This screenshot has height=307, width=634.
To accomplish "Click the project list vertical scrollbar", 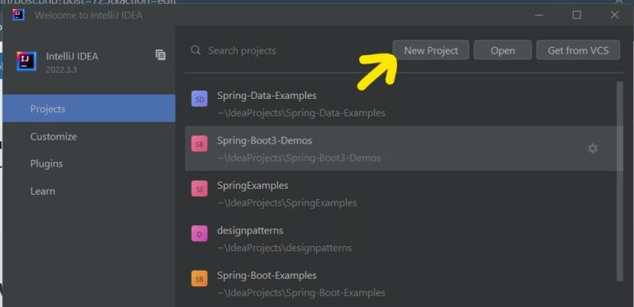I will pos(619,181).
